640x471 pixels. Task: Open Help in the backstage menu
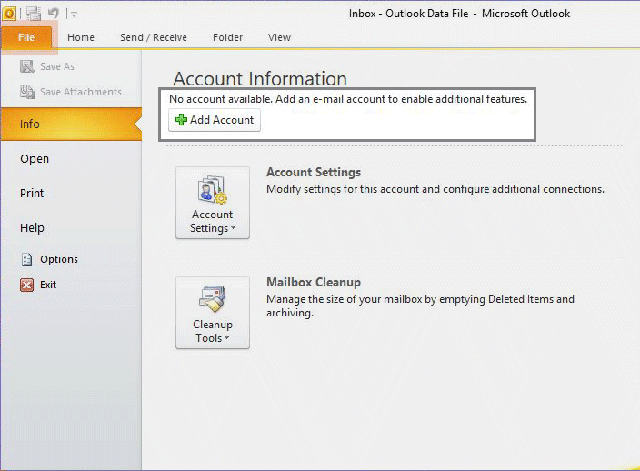click(x=32, y=228)
